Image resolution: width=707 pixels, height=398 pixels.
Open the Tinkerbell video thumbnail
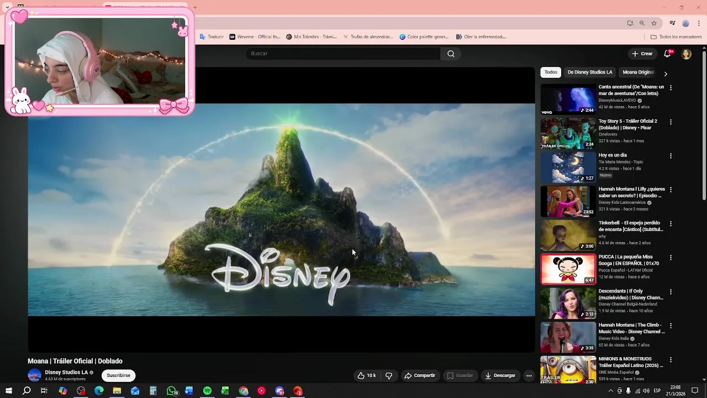[x=568, y=235]
